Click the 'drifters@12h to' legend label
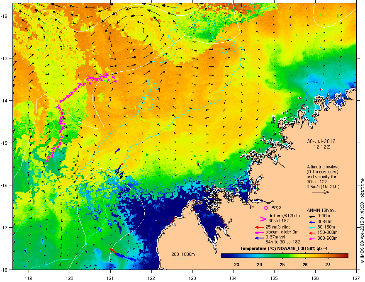The width and height of the screenshot is (365, 282). coord(284,216)
